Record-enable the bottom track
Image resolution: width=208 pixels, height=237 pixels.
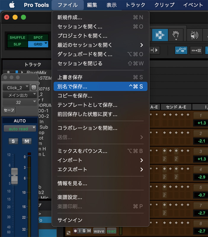pyautogui.click(x=75, y=231)
